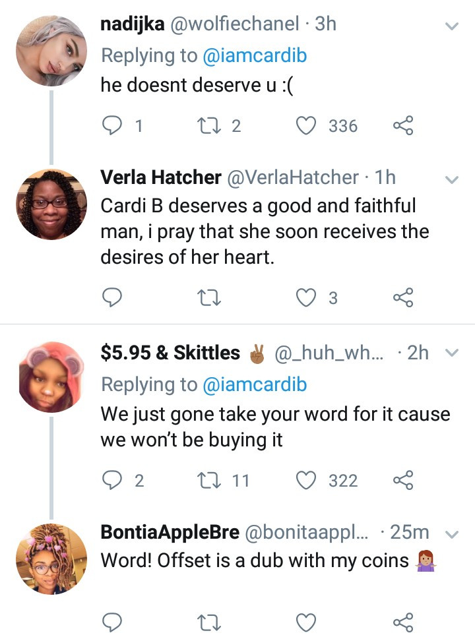Open $5.95 & Skittles display name
This screenshot has height=635, width=475.
(x=170, y=353)
